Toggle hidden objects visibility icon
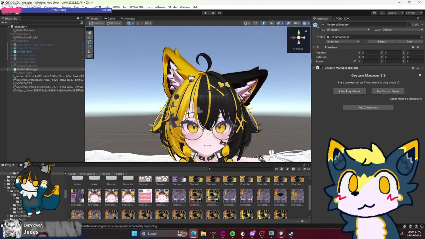425x239 pixels. (289, 23)
